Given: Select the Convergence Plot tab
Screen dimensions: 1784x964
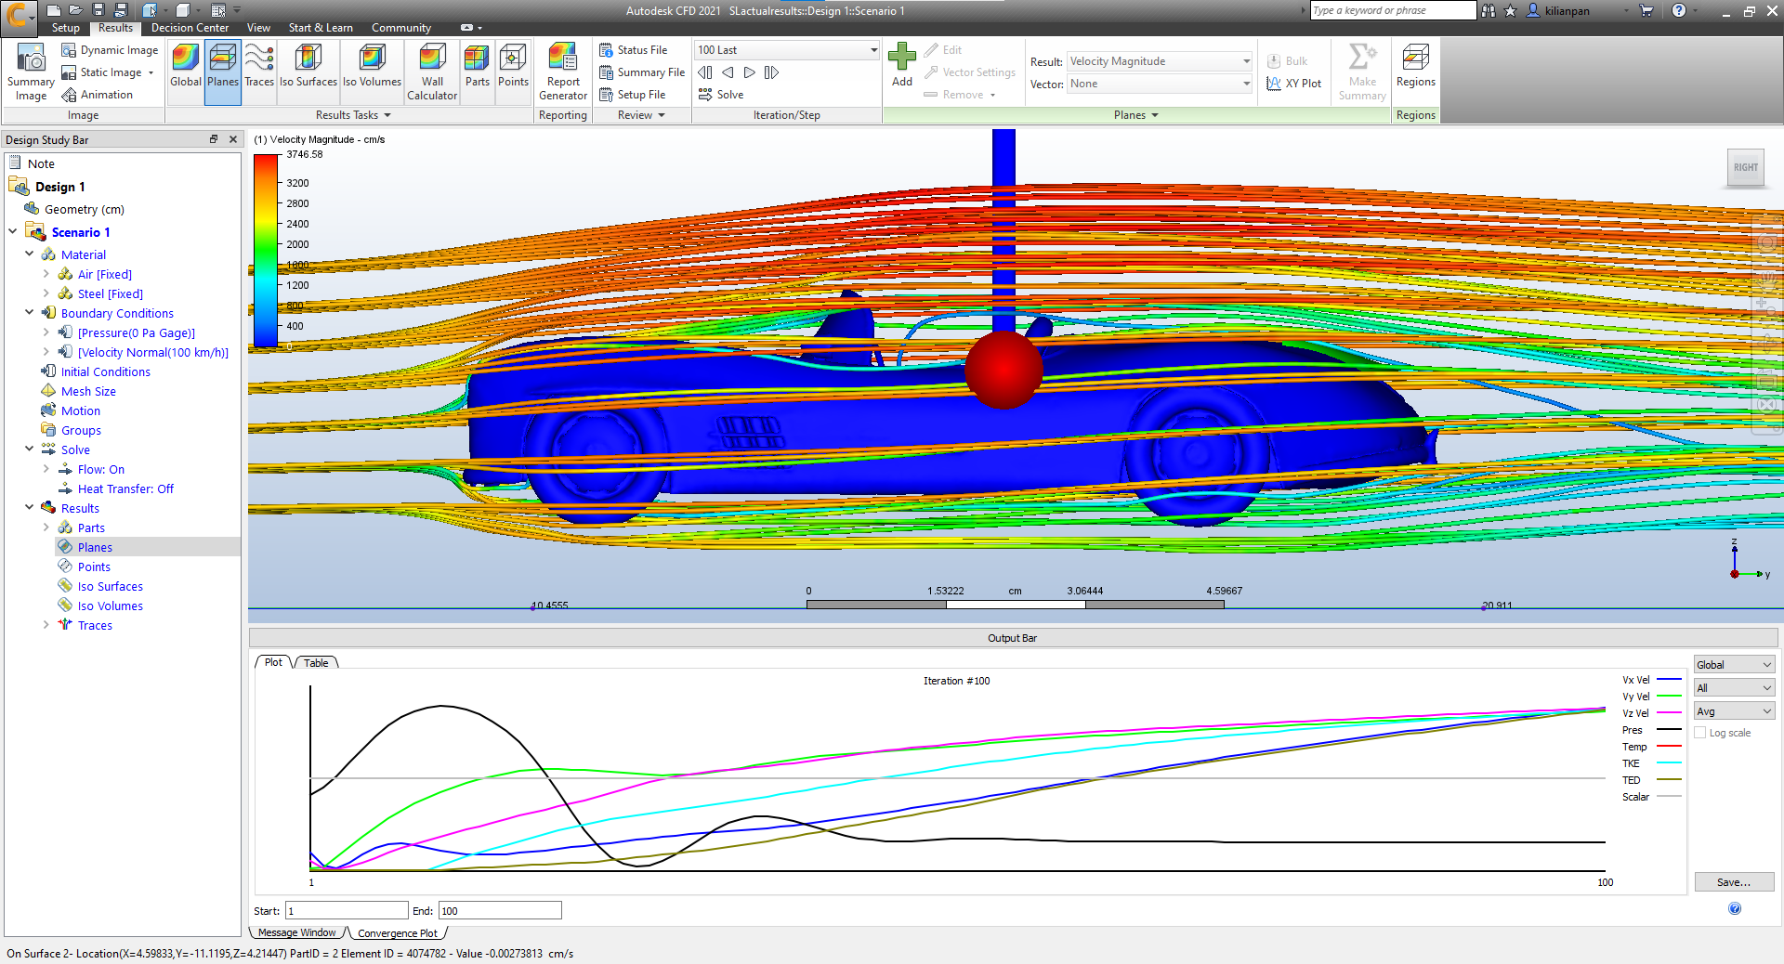Looking at the screenshot, I should point(397,933).
